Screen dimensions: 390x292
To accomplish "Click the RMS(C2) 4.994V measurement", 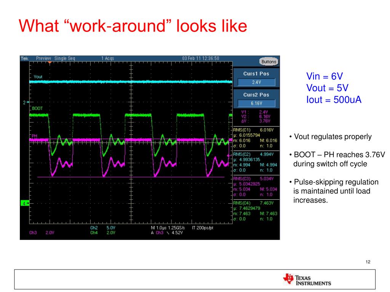I will click(253, 154).
